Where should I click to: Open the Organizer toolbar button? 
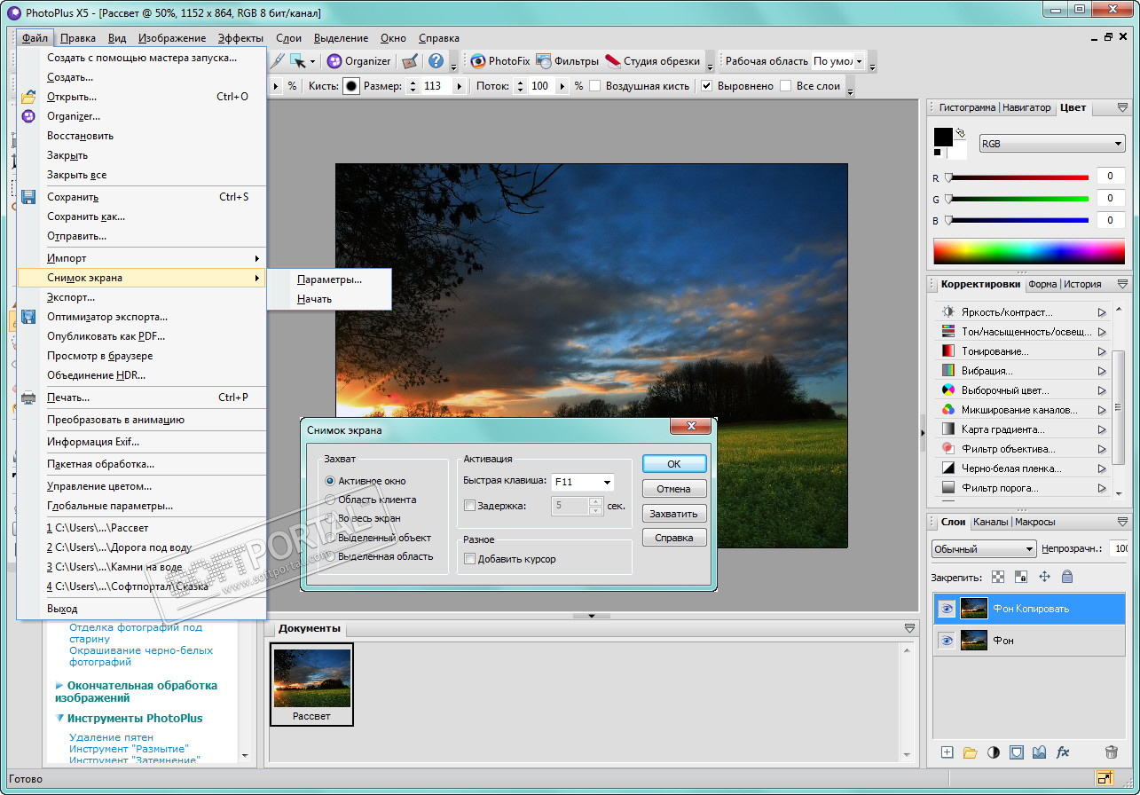coord(358,61)
